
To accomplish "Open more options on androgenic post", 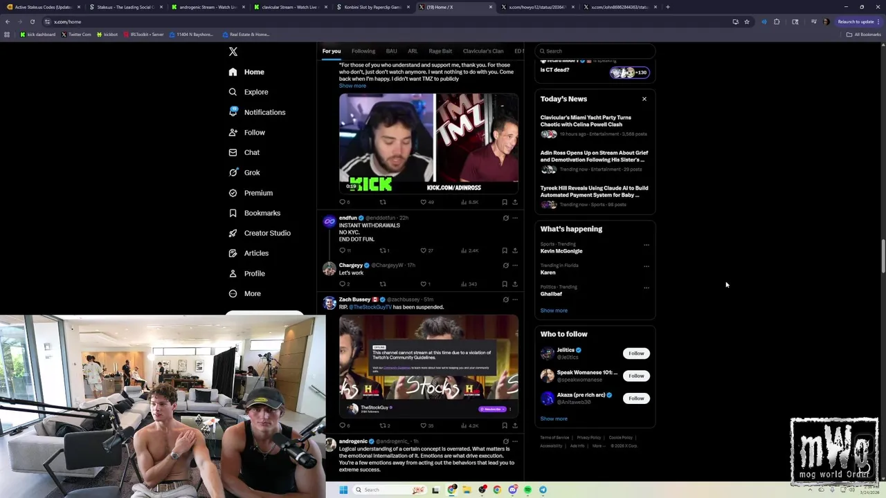I will coord(515,441).
